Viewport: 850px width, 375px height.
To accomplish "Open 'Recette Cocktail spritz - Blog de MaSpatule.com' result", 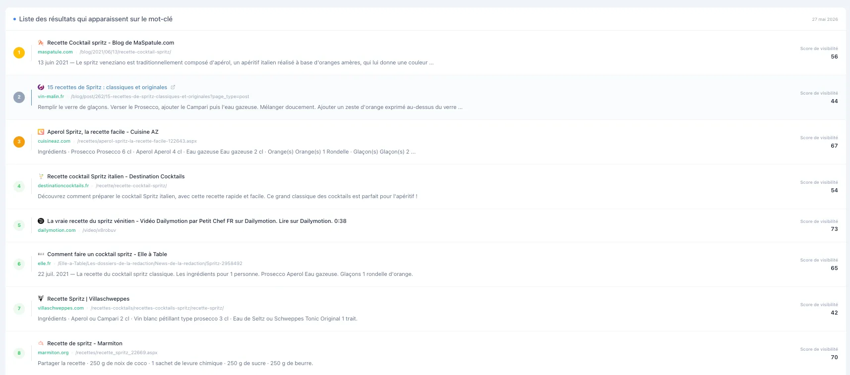I will 111,43.
